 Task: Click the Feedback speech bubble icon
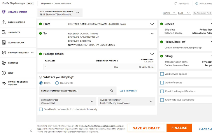click(176, 3)
